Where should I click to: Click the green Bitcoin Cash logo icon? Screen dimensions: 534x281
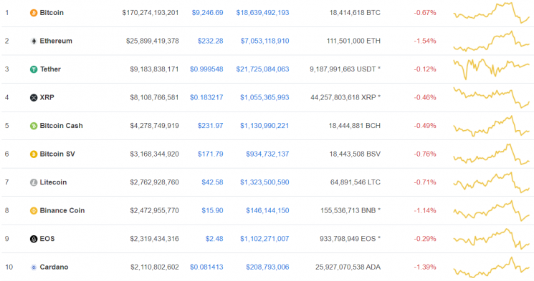(x=34, y=126)
